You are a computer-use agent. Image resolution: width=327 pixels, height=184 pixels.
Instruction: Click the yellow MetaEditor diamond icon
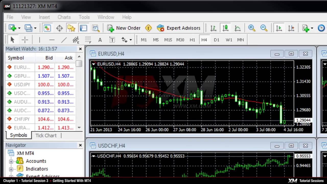point(148,28)
